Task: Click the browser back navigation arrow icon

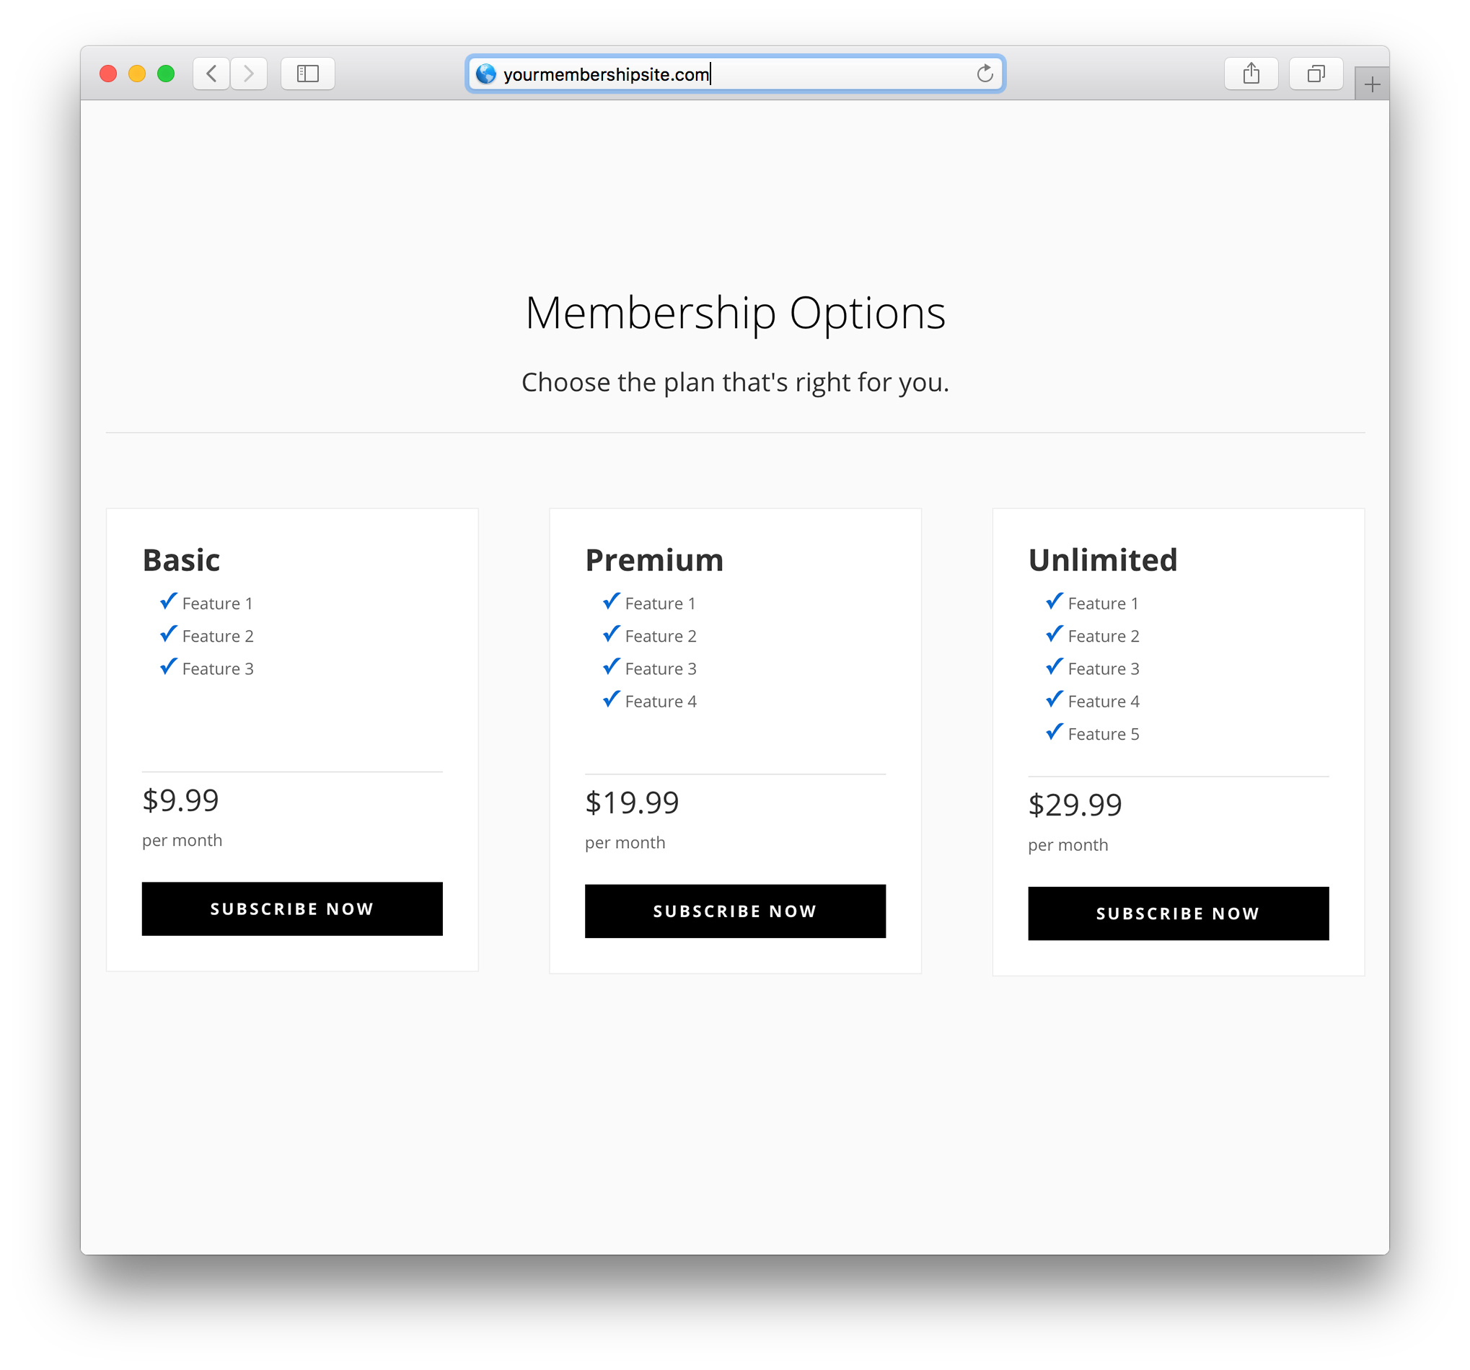Action: pos(210,74)
